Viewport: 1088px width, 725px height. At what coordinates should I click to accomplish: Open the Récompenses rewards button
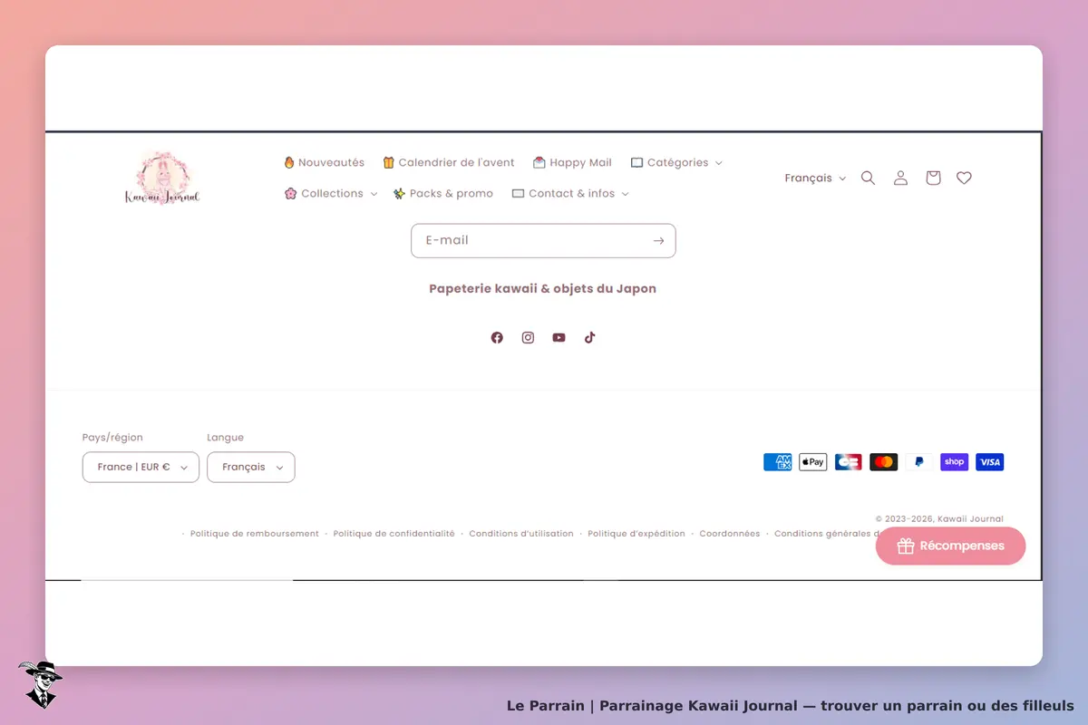pos(950,546)
